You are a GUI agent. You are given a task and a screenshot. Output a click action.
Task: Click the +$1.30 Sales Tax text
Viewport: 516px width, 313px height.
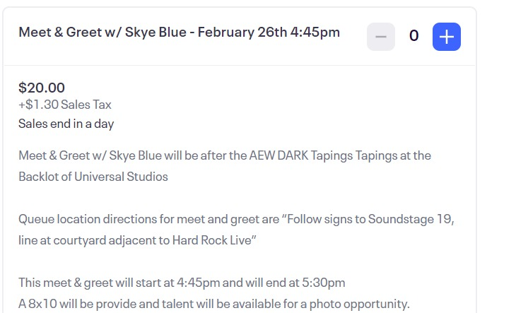point(65,105)
